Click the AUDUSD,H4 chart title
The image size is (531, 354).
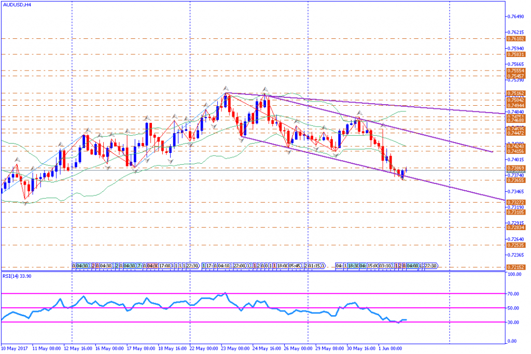pyautogui.click(x=17, y=5)
